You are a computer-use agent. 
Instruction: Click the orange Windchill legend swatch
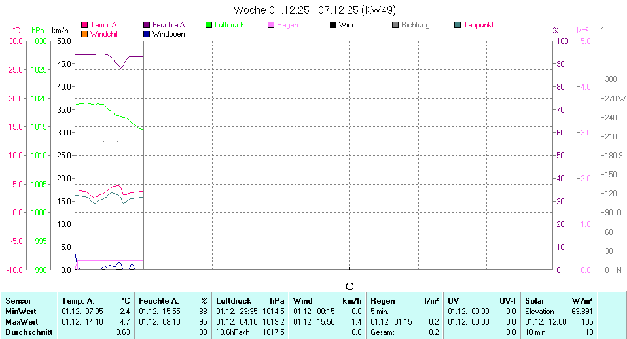[x=84, y=34]
